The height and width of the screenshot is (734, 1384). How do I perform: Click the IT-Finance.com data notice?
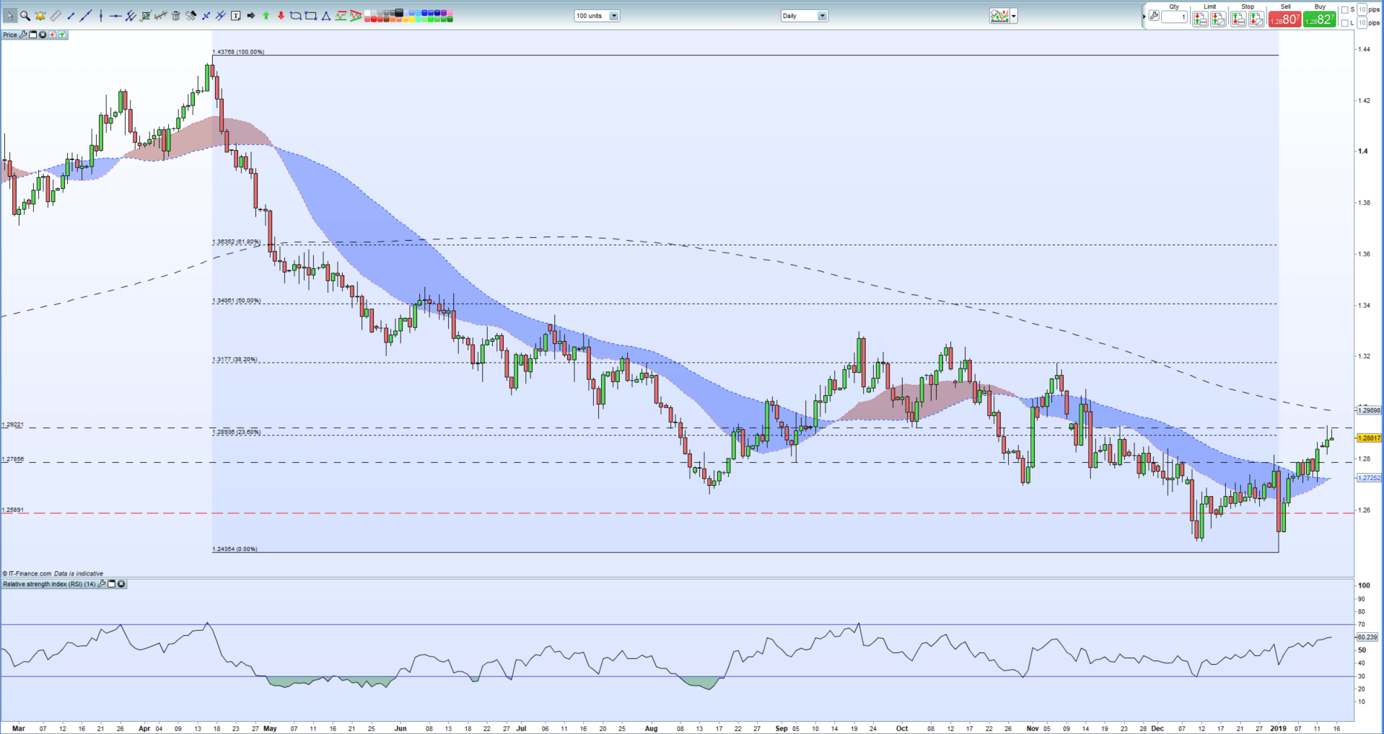[x=53, y=574]
